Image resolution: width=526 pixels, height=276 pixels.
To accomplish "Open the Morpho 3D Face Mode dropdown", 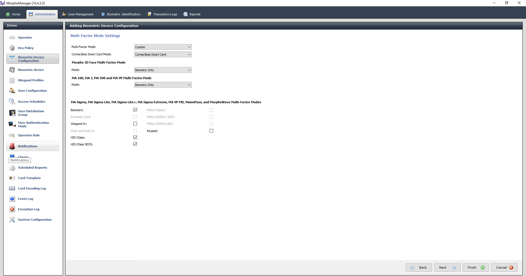I will click(163, 70).
